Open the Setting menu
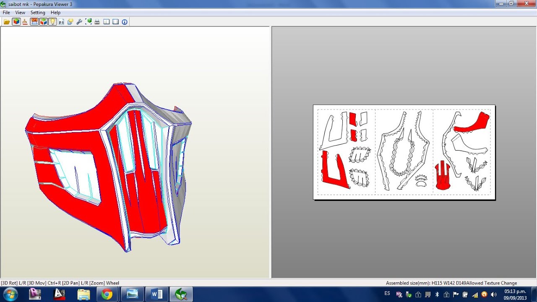The image size is (537, 302). click(38, 13)
